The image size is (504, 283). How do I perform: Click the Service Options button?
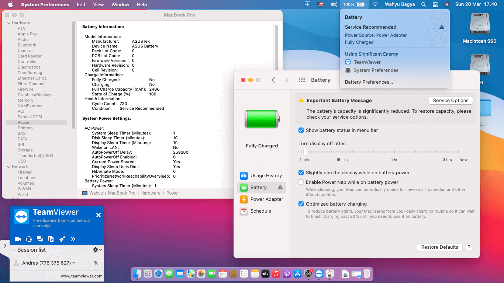click(451, 101)
